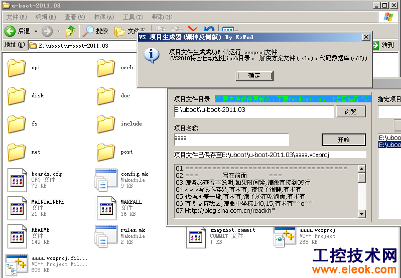Click the Search magnifier toolbar button
Image resolution: width=401 pixels, height=278 pixels.
click(x=95, y=31)
